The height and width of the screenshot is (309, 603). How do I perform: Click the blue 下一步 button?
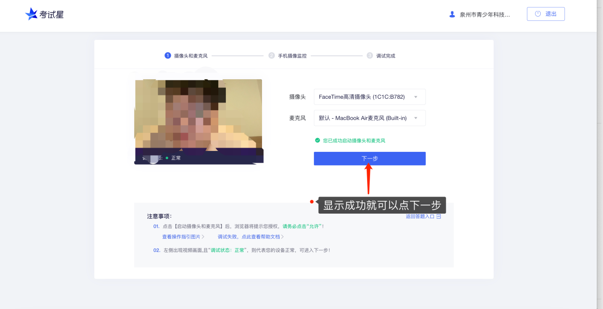tap(370, 159)
